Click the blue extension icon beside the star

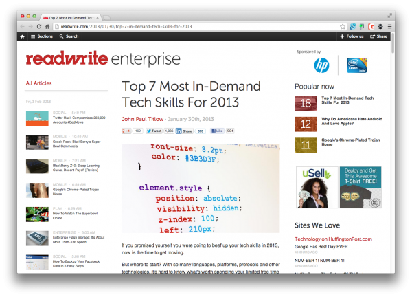point(352,27)
